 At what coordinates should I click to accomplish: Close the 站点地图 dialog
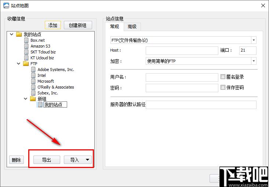(263, 5)
